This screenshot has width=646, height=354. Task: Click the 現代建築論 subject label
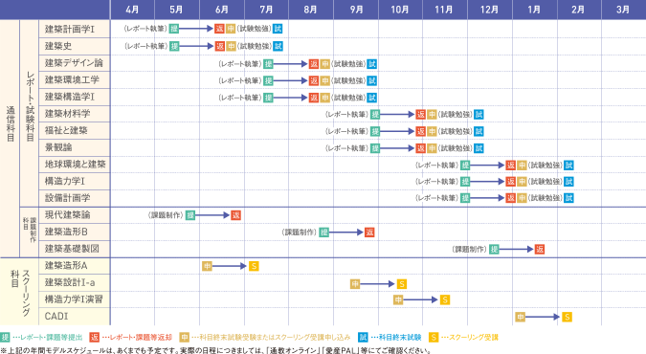click(x=67, y=214)
